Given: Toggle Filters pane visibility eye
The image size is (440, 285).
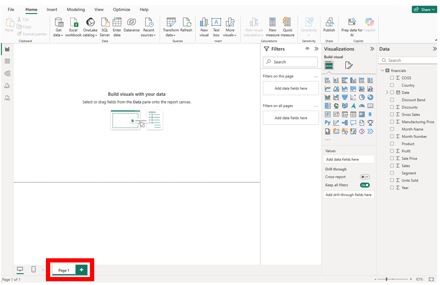Looking at the screenshot, I should (307, 49).
